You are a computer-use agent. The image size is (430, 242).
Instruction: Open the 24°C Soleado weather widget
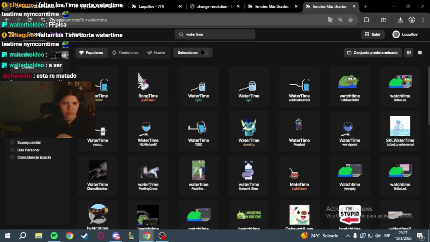(x=320, y=236)
